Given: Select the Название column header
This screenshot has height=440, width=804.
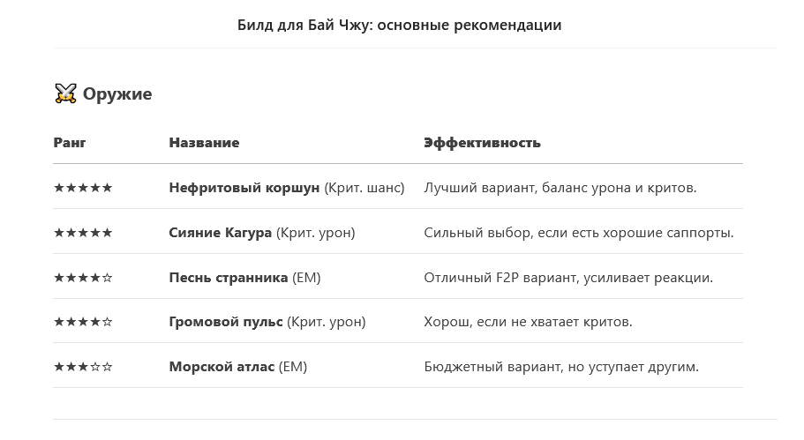Looking at the screenshot, I should 204,142.
